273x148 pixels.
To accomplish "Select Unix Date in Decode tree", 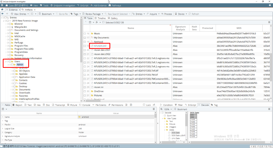I will (x=175, y=138).
